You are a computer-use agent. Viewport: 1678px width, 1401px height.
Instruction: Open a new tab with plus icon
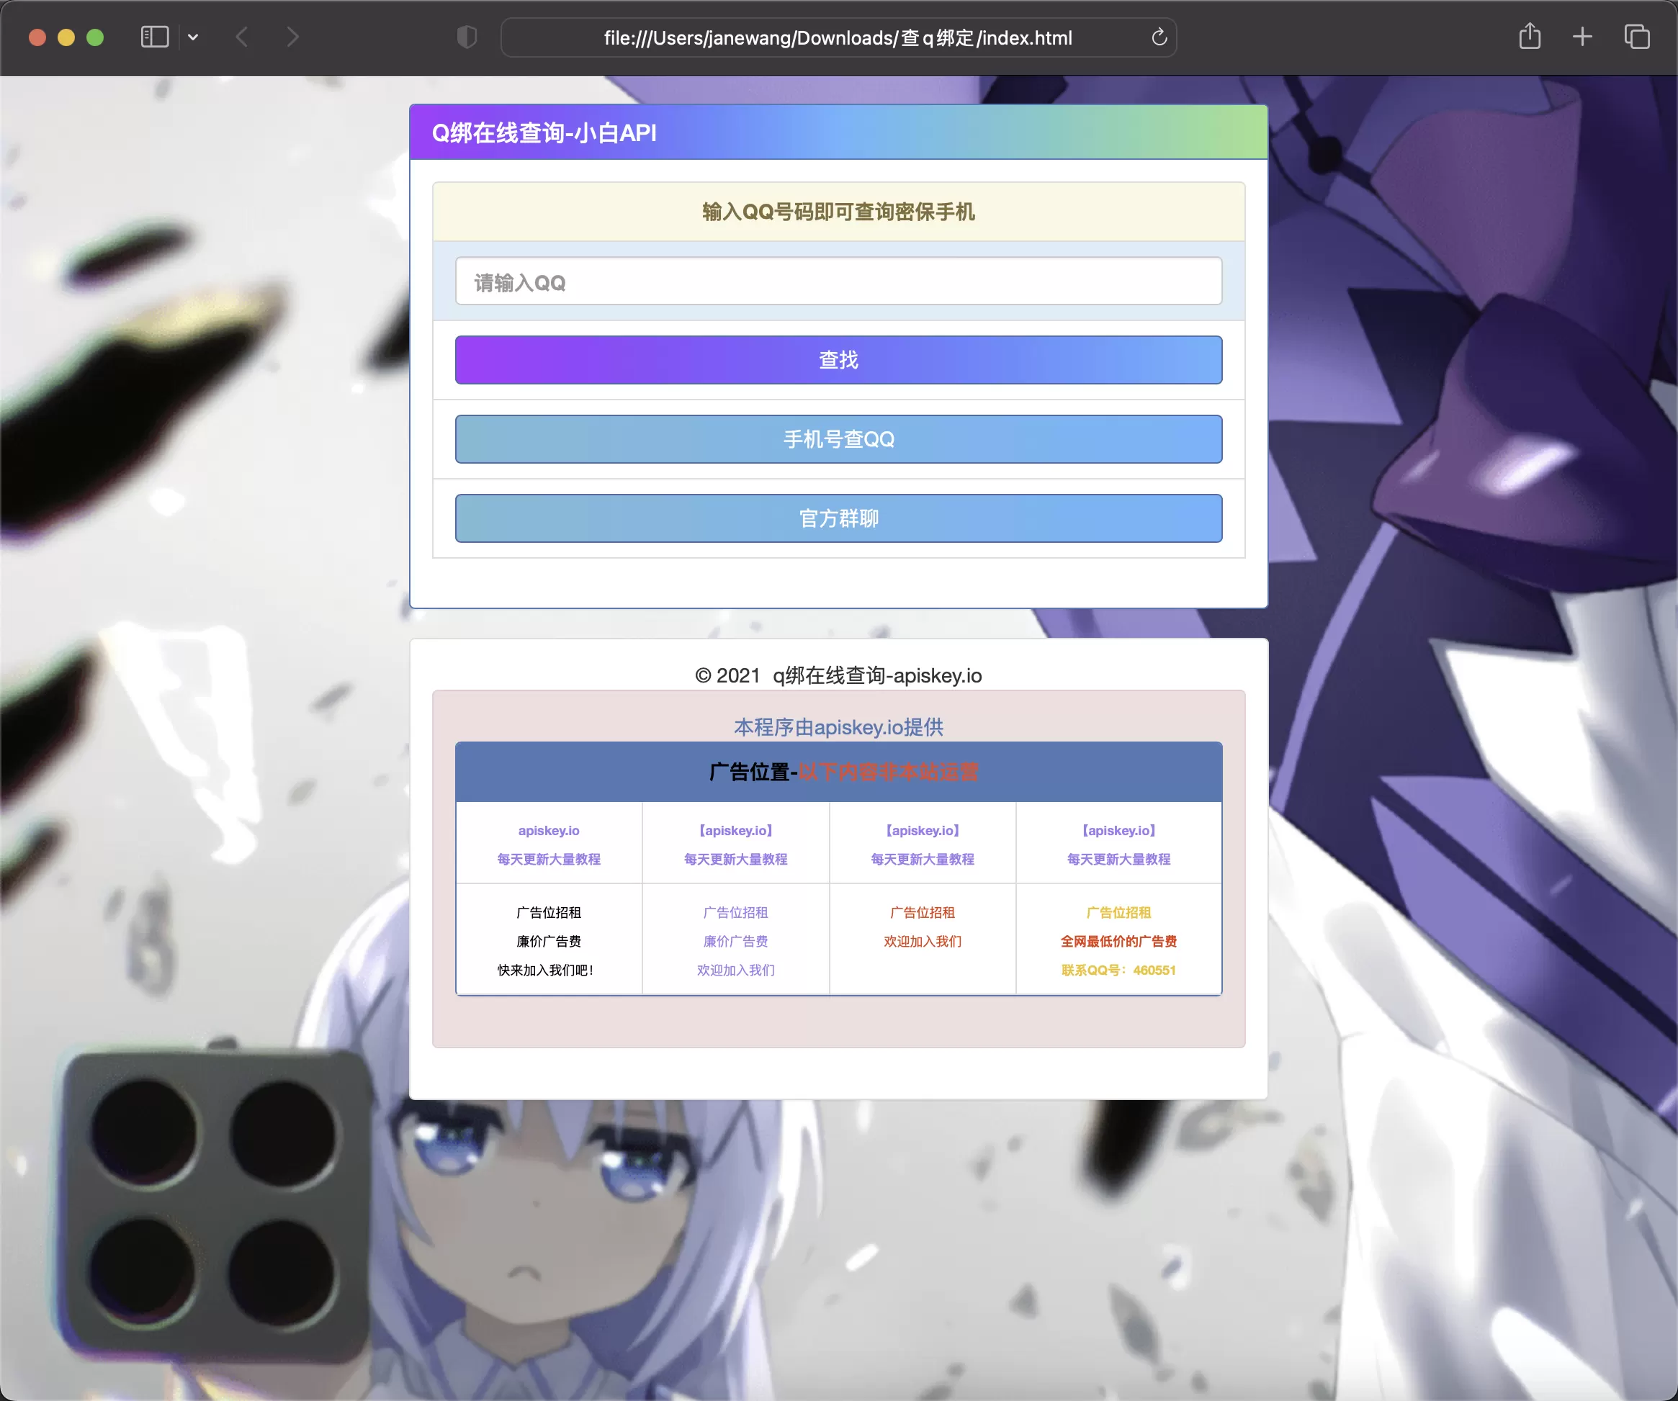[x=1582, y=37]
